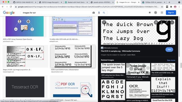Screen dimensions: 182x102
Task: Reload the current page
Action: [11, 7]
